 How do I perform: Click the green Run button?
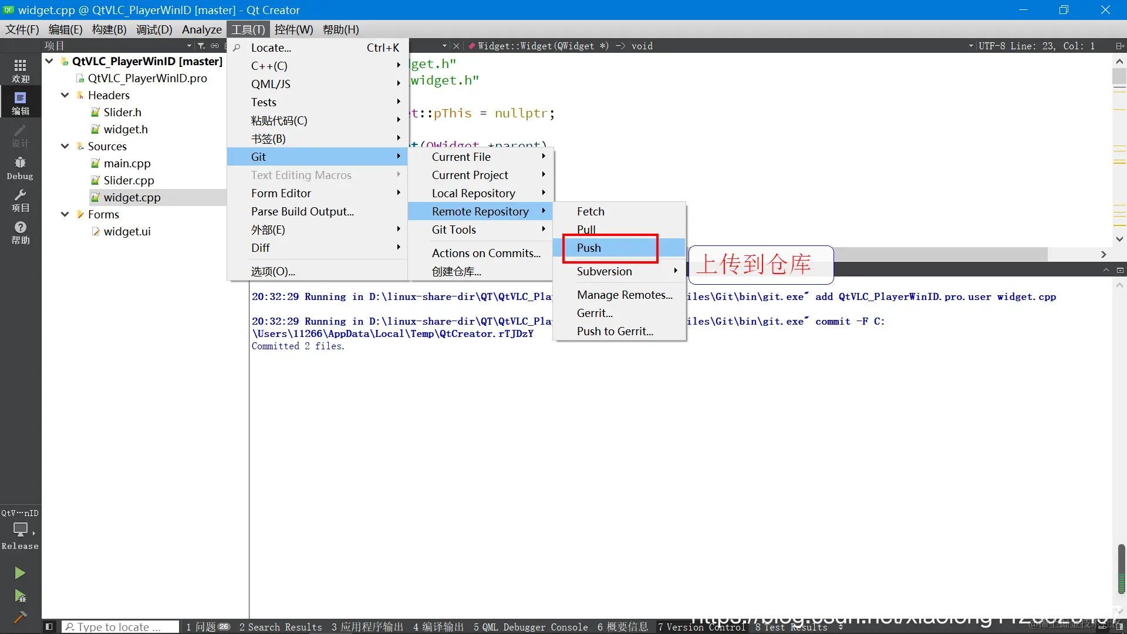[20, 572]
